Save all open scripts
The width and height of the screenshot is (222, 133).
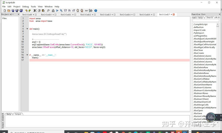click(21, 10)
